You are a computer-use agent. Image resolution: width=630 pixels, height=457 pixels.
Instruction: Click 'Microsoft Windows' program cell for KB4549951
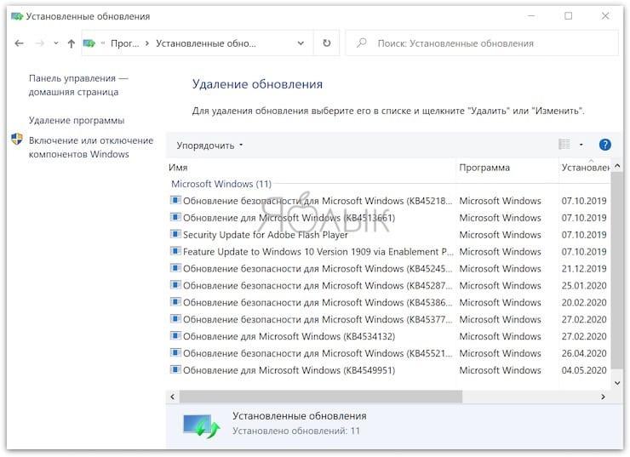click(x=501, y=370)
